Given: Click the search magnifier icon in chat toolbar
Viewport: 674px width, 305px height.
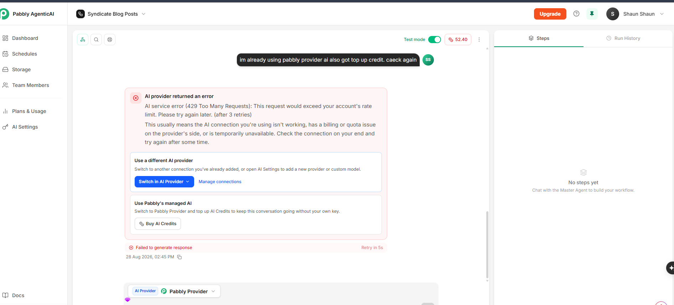Looking at the screenshot, I should pos(96,40).
